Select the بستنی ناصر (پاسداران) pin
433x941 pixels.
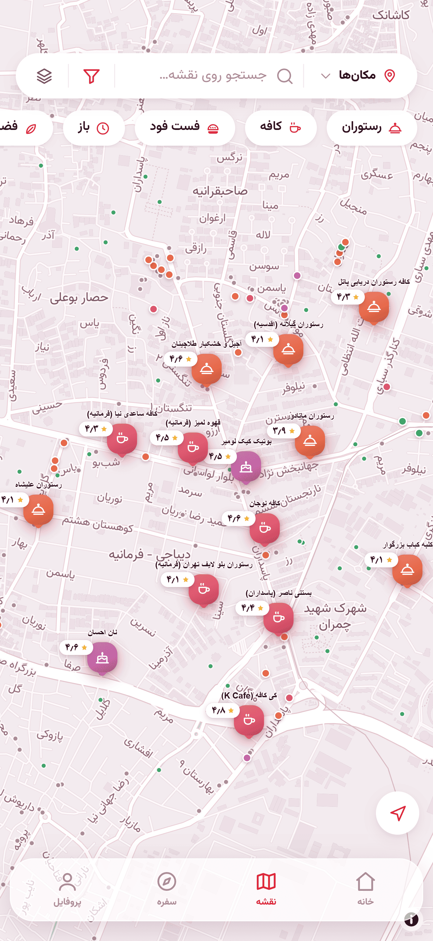point(278,618)
